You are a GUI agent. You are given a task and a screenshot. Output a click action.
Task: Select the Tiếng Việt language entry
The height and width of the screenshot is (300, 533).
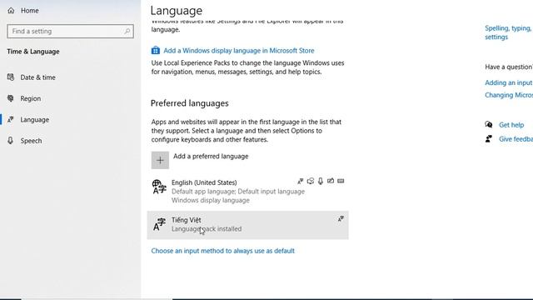point(248,225)
